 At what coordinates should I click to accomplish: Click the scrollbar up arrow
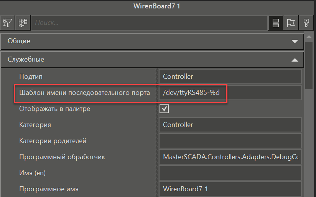pos(309,37)
